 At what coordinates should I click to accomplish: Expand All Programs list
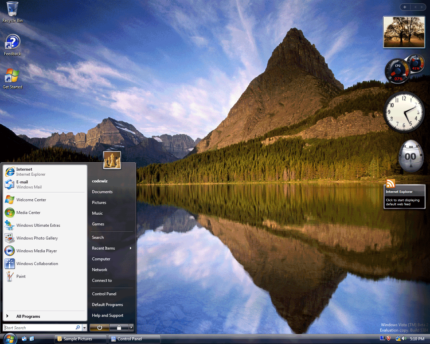(28, 316)
